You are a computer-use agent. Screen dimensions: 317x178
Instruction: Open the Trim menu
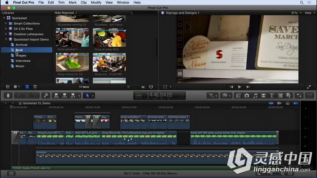tap(61, 2)
